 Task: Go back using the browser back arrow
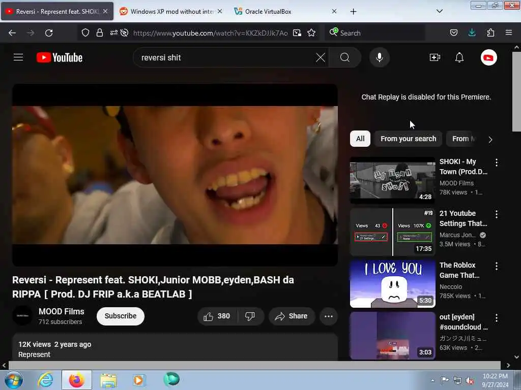pos(12,33)
